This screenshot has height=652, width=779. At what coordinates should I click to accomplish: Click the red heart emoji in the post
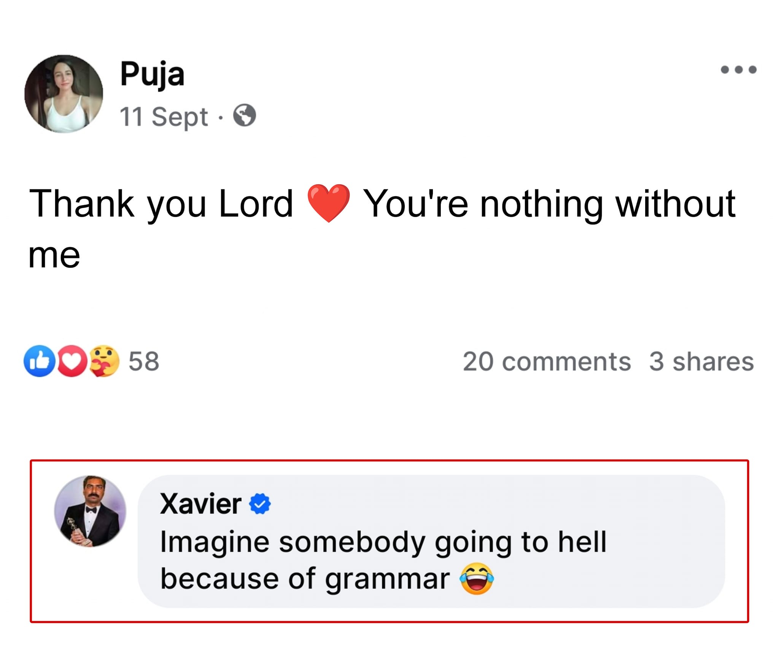pos(328,203)
